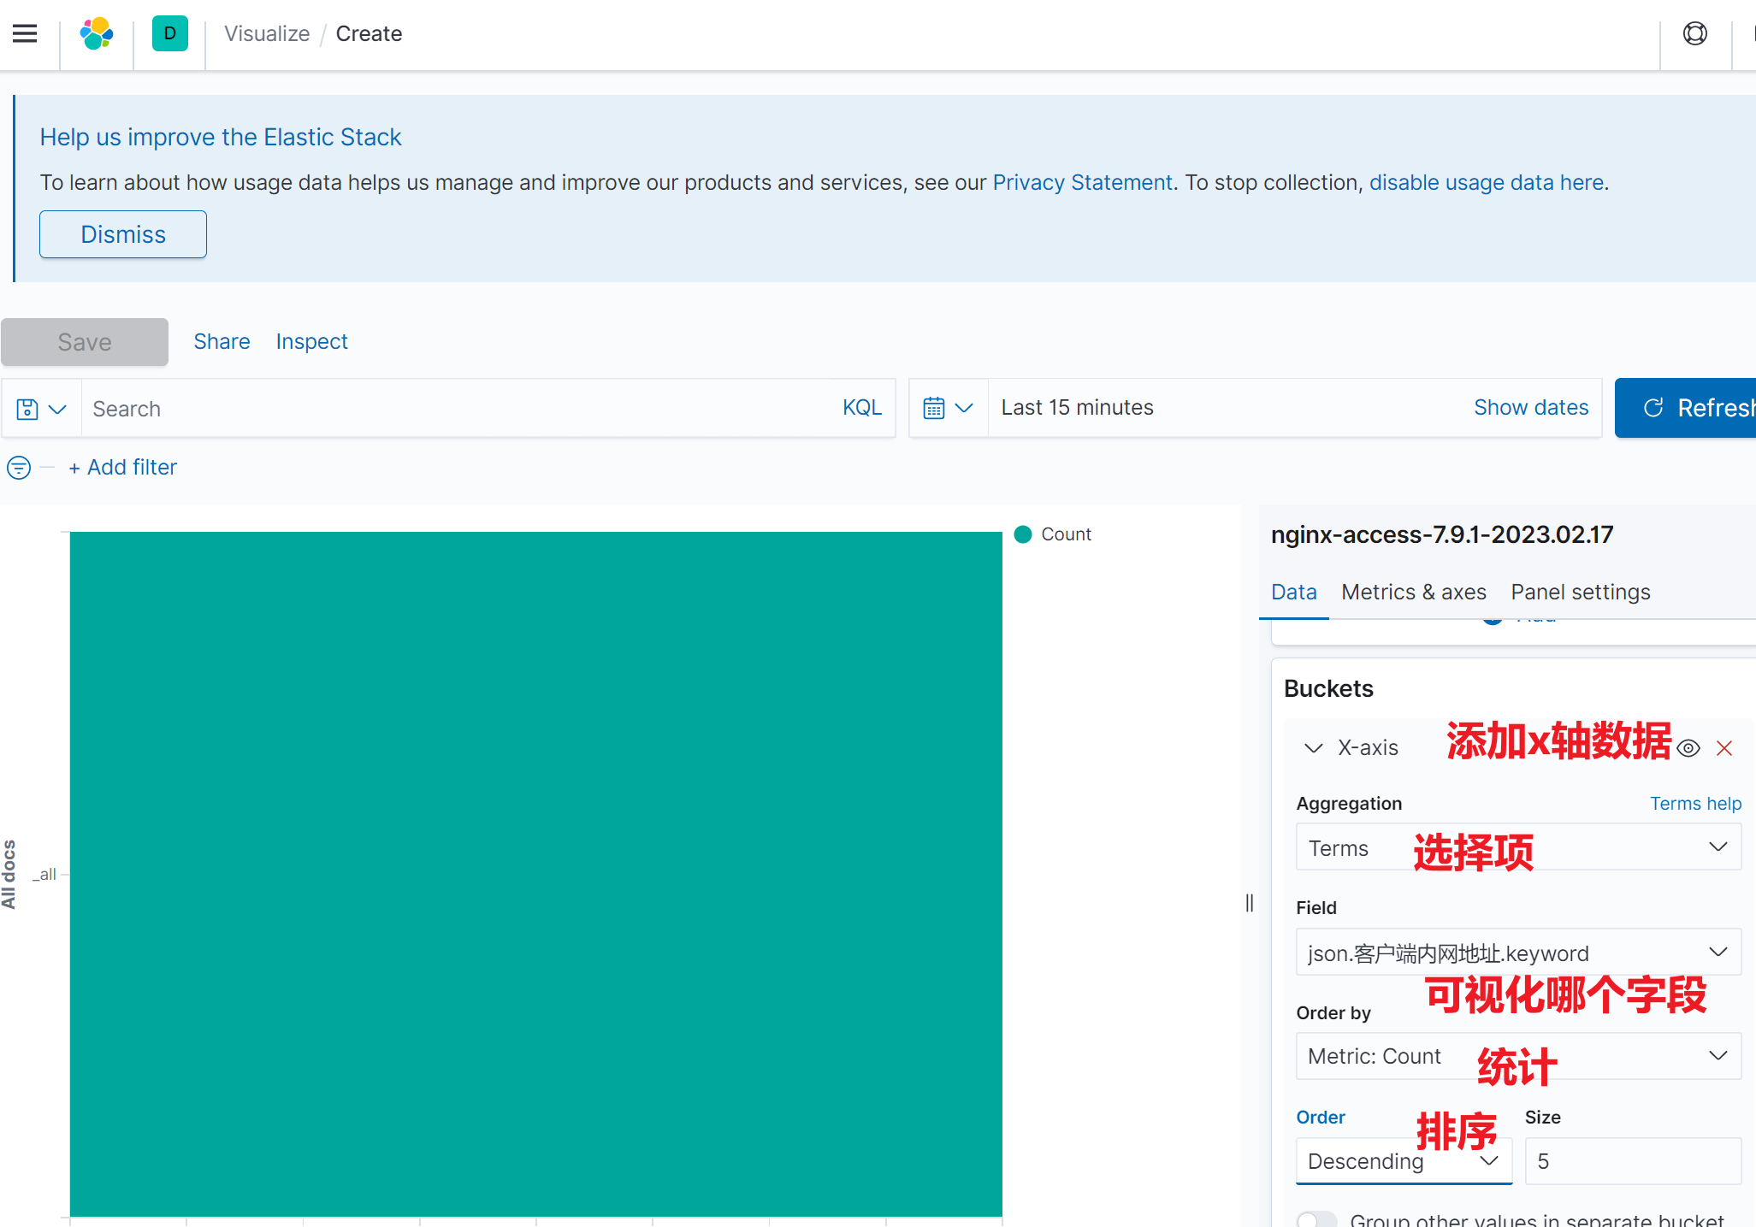Open the hamburger navigation menu
The image size is (1756, 1227).
25,33
